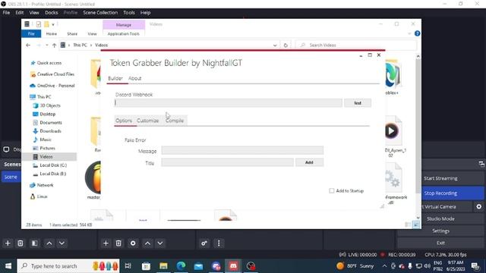Click the Add fake error button
The width and height of the screenshot is (486, 273).
click(x=309, y=162)
